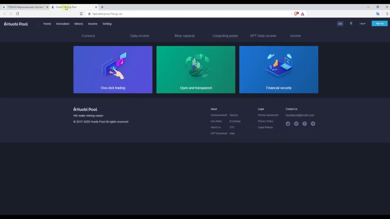Open the Service footer link

(x=234, y=115)
